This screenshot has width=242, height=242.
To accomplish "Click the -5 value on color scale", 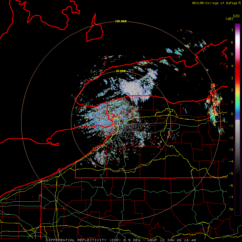I will tap(231, 174).
